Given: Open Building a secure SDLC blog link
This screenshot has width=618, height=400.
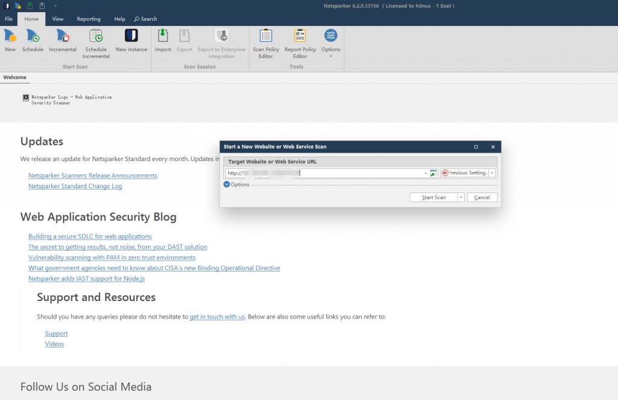Looking at the screenshot, I should tap(90, 237).
